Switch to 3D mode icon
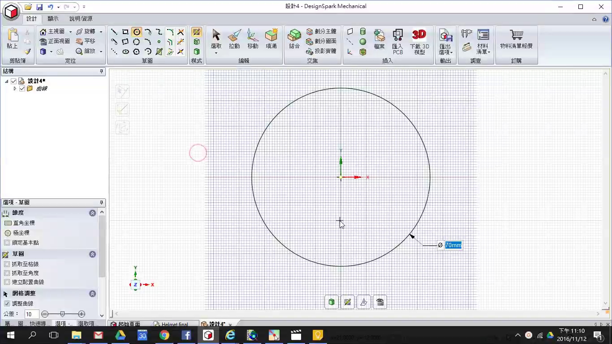 [196, 52]
